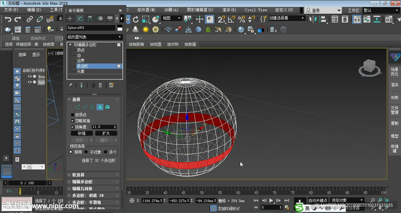Image resolution: width=401 pixels, height=213 pixels.
Task: Toggle the Angle Snap icon
Action: pyautogui.click(x=231, y=19)
